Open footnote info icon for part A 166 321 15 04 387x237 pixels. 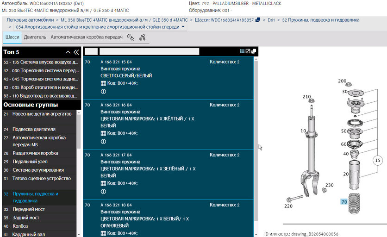coord(103,92)
